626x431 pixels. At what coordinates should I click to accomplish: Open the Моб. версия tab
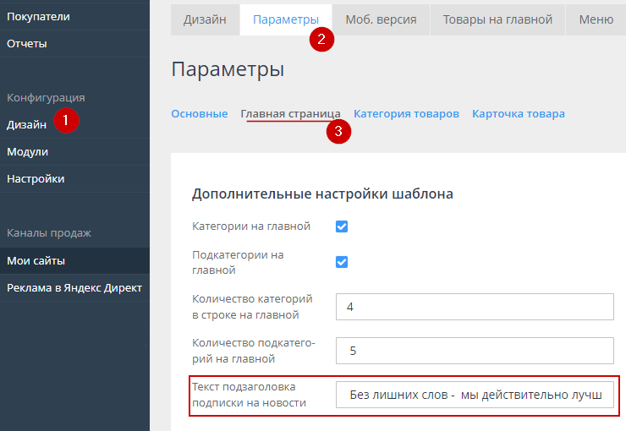point(381,19)
